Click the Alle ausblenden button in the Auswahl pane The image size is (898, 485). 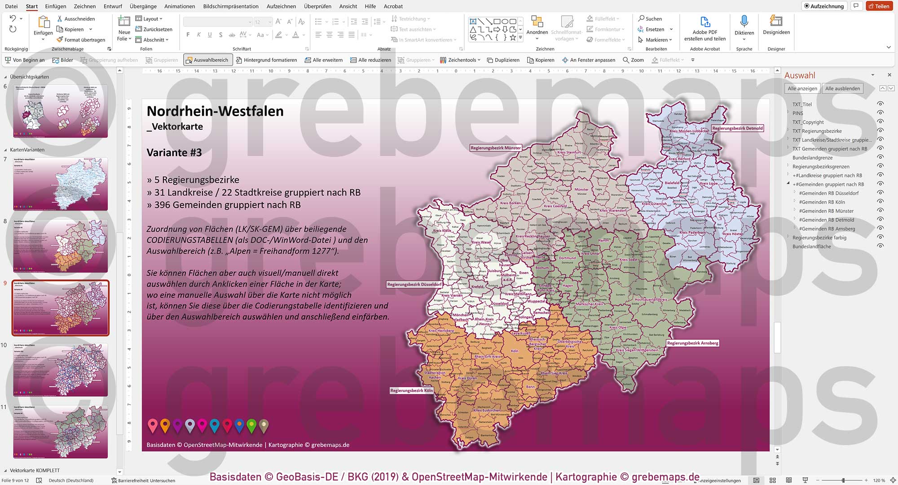[x=843, y=88]
